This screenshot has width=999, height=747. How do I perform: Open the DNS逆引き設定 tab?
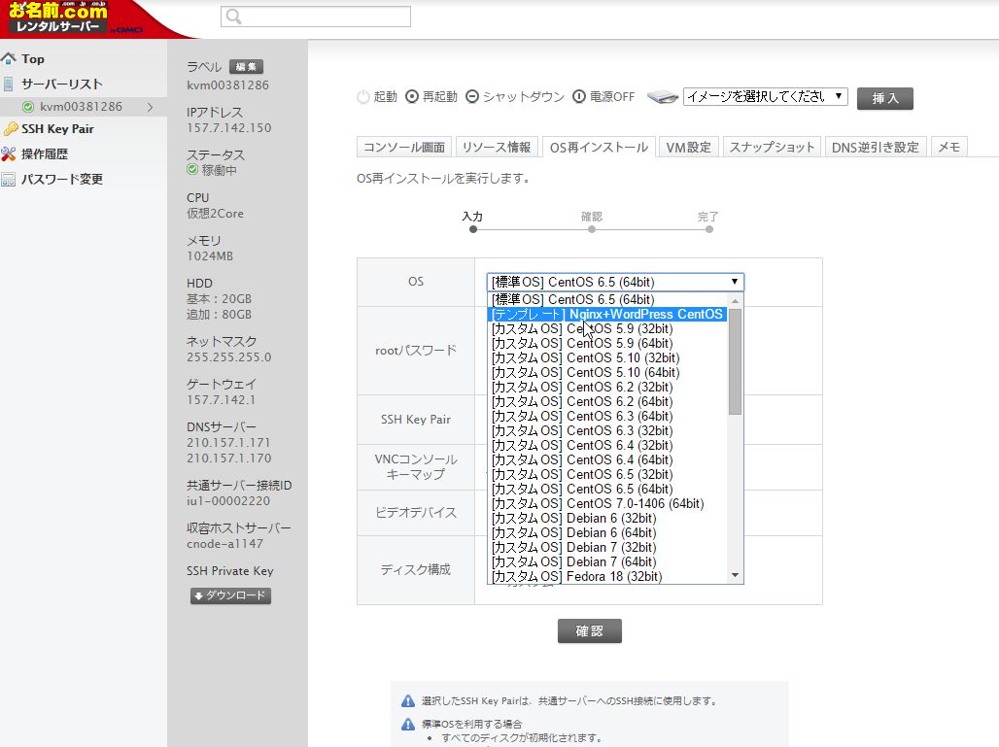click(x=876, y=147)
